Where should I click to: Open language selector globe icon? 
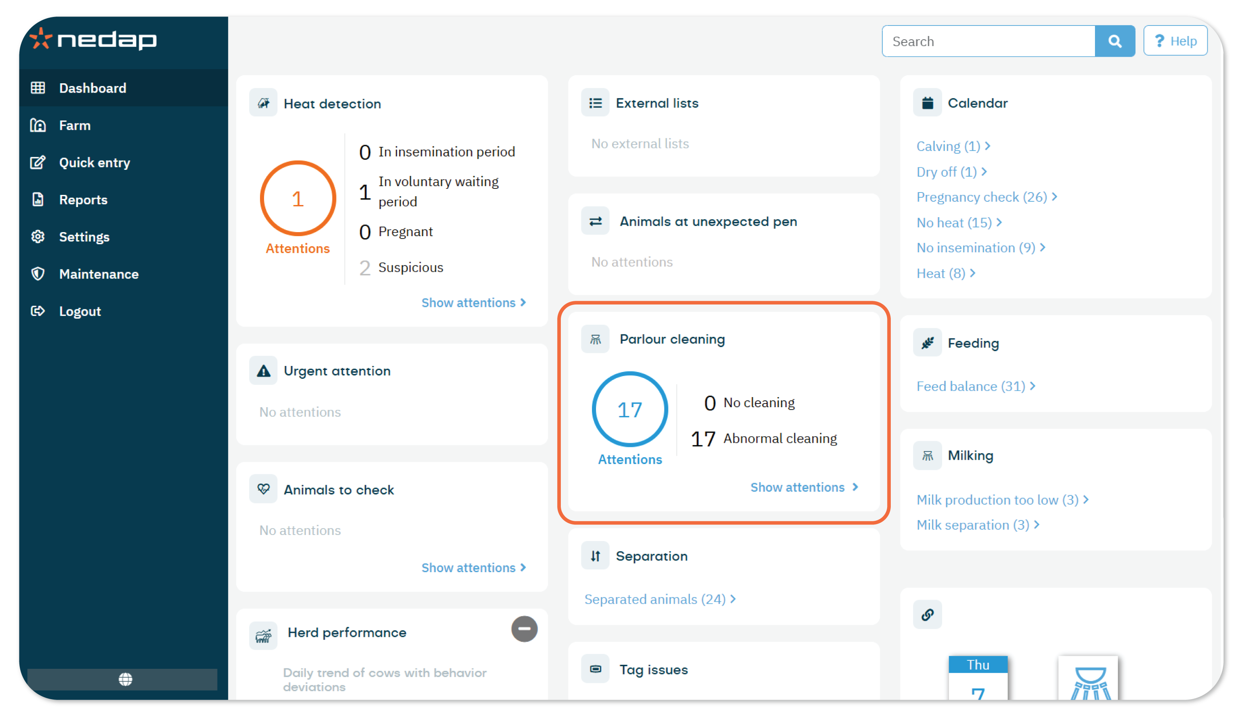[x=126, y=679]
